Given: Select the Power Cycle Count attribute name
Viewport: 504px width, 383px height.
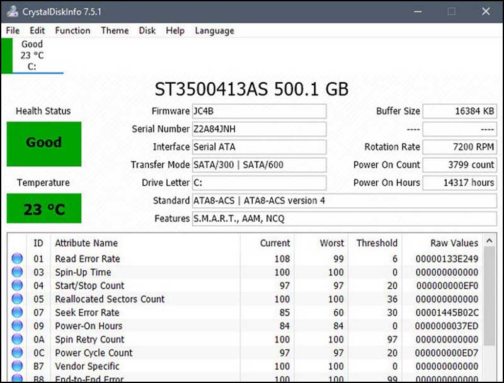Looking at the screenshot, I should click(93, 353).
